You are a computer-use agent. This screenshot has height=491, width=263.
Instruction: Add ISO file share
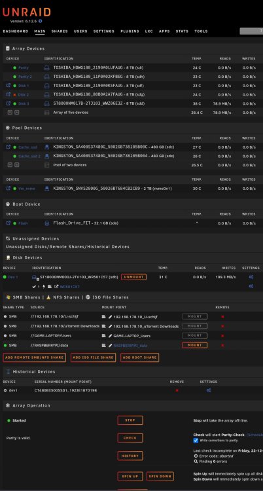point(94,357)
